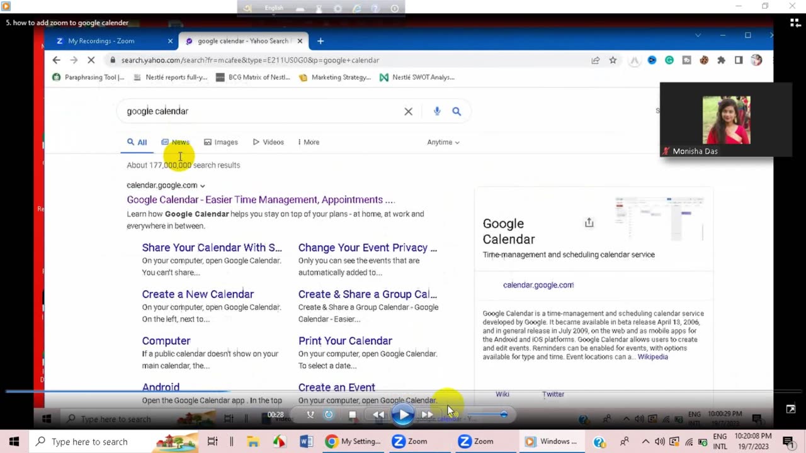Viewport: 806px width, 453px height.
Task: Open Chrome tab search chevron
Action: pos(698,35)
